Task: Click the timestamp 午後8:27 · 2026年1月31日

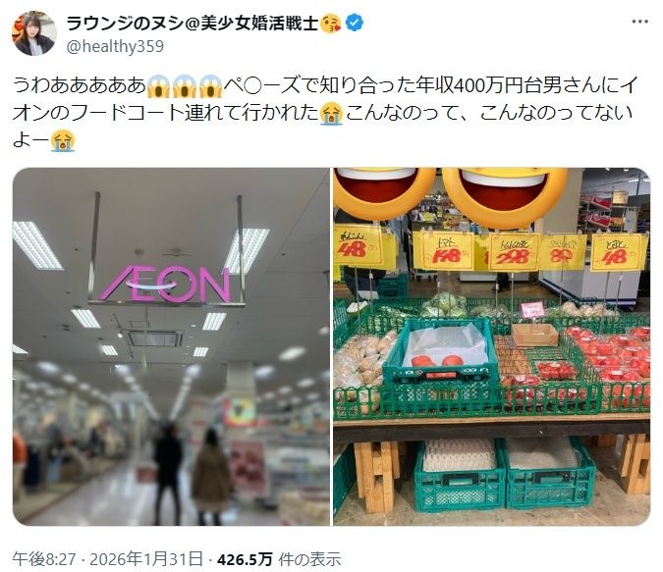Action: pyautogui.click(x=107, y=559)
